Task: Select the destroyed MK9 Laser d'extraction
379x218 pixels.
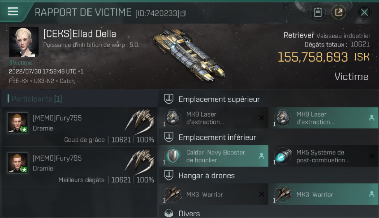Action: point(213,118)
